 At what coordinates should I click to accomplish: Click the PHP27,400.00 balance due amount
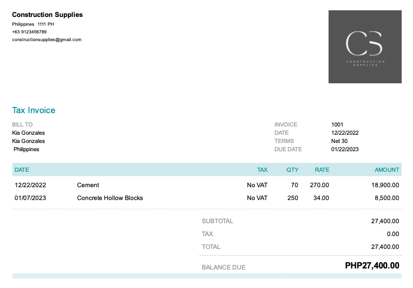(372, 266)
